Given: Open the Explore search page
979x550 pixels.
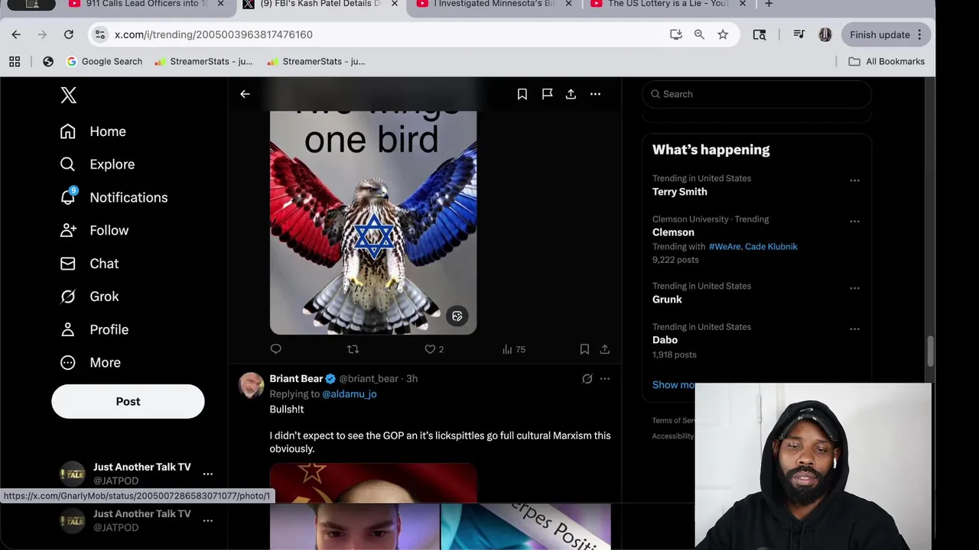Looking at the screenshot, I should click(x=96, y=164).
